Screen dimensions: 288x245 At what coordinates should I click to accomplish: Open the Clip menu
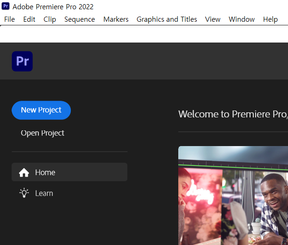pos(50,19)
